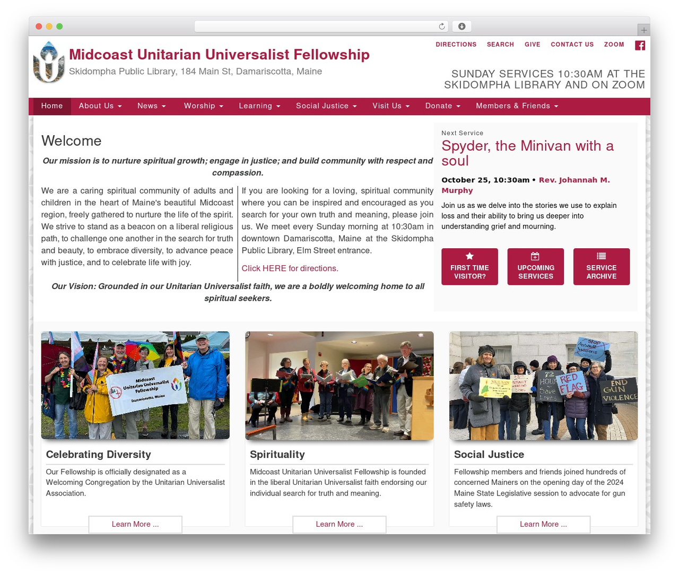
Task: Click the list icon on Service Archive
Action: pyautogui.click(x=602, y=256)
